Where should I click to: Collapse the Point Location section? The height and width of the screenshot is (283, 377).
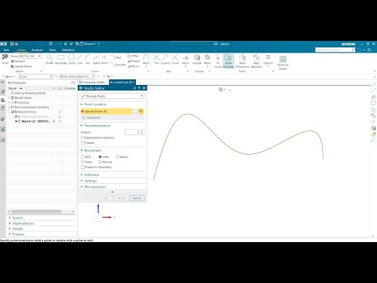click(x=82, y=105)
